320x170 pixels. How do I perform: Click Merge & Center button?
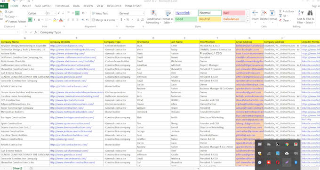click(x=104, y=20)
